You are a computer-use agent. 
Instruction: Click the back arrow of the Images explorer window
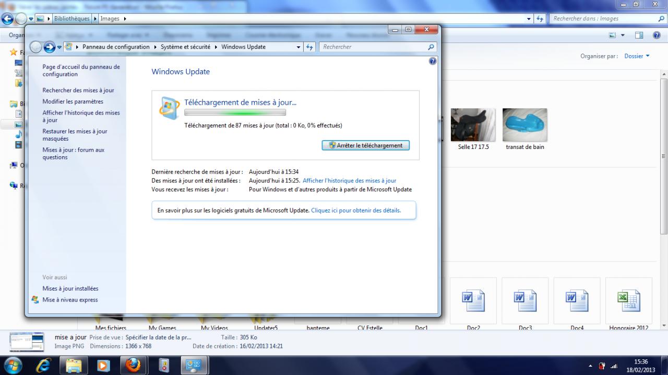(7, 19)
